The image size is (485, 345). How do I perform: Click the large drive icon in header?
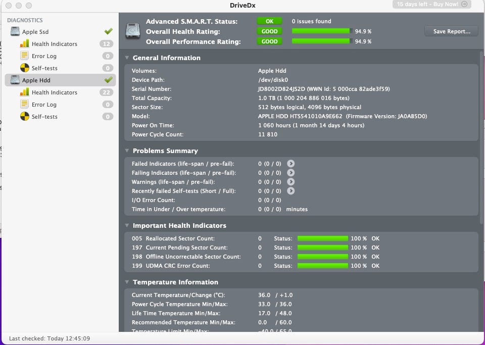(133, 31)
